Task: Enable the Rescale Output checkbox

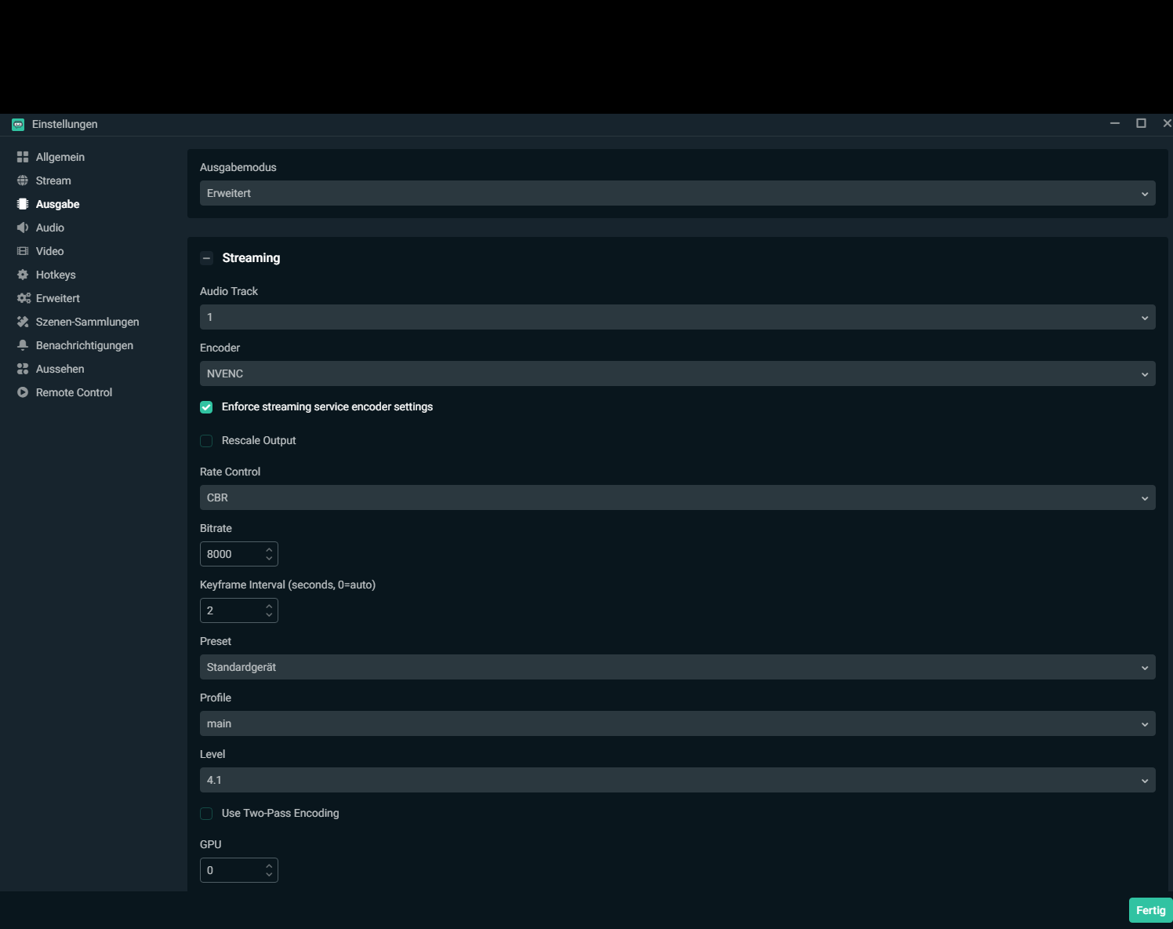Action: (x=206, y=441)
